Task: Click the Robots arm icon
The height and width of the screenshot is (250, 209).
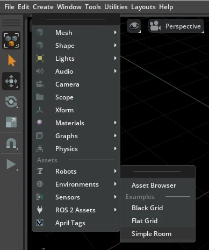Action: click(40, 171)
